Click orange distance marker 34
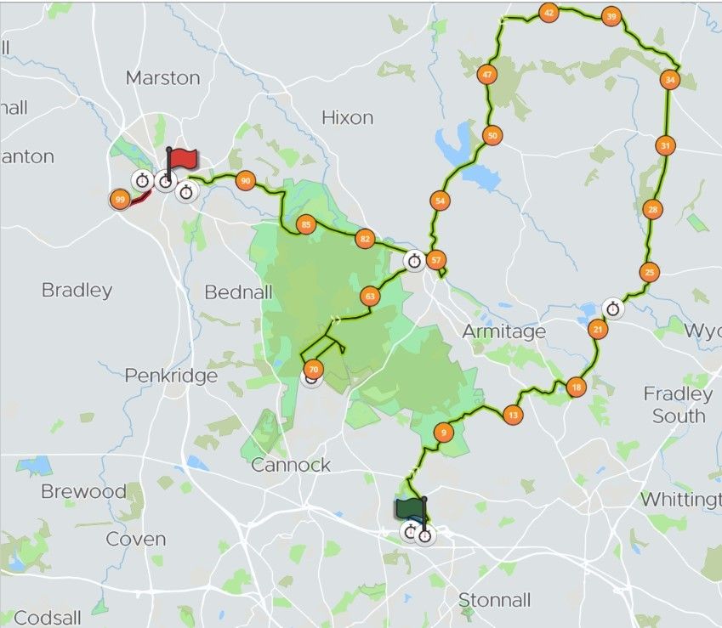 point(670,80)
